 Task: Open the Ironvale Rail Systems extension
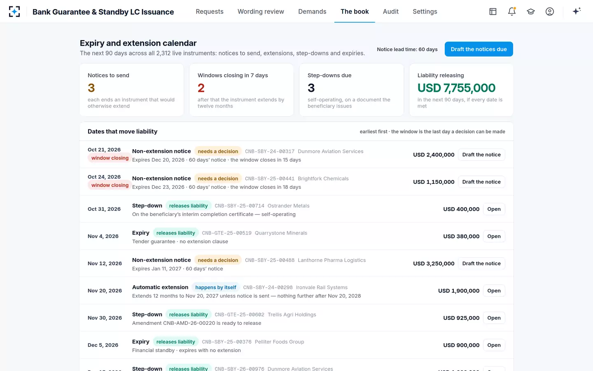pos(494,291)
